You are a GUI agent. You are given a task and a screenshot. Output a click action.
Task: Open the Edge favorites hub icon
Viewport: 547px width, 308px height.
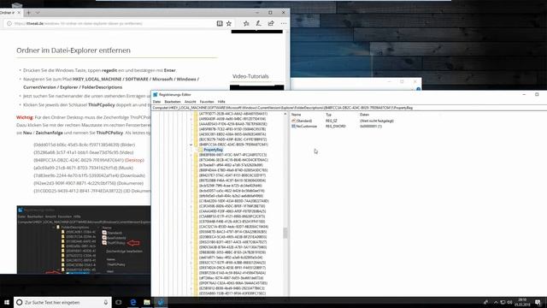[246, 23]
